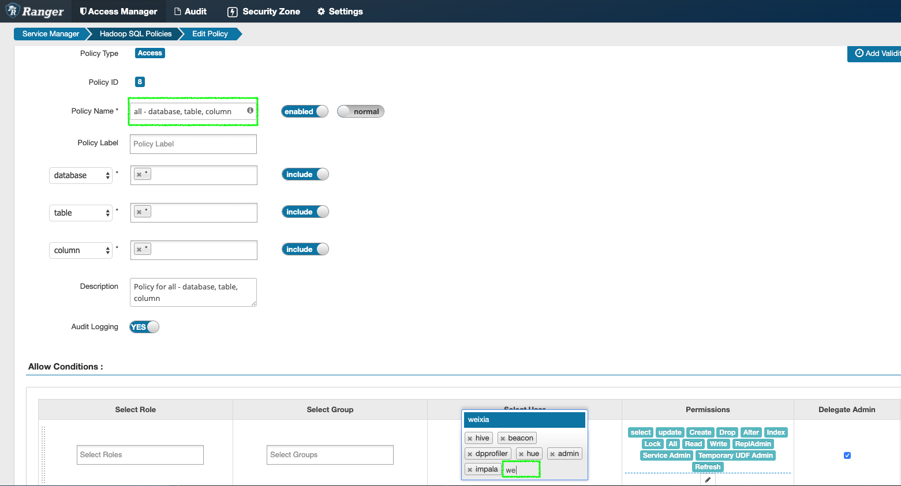
Task: Open the database resource dropdown
Action: pos(81,175)
